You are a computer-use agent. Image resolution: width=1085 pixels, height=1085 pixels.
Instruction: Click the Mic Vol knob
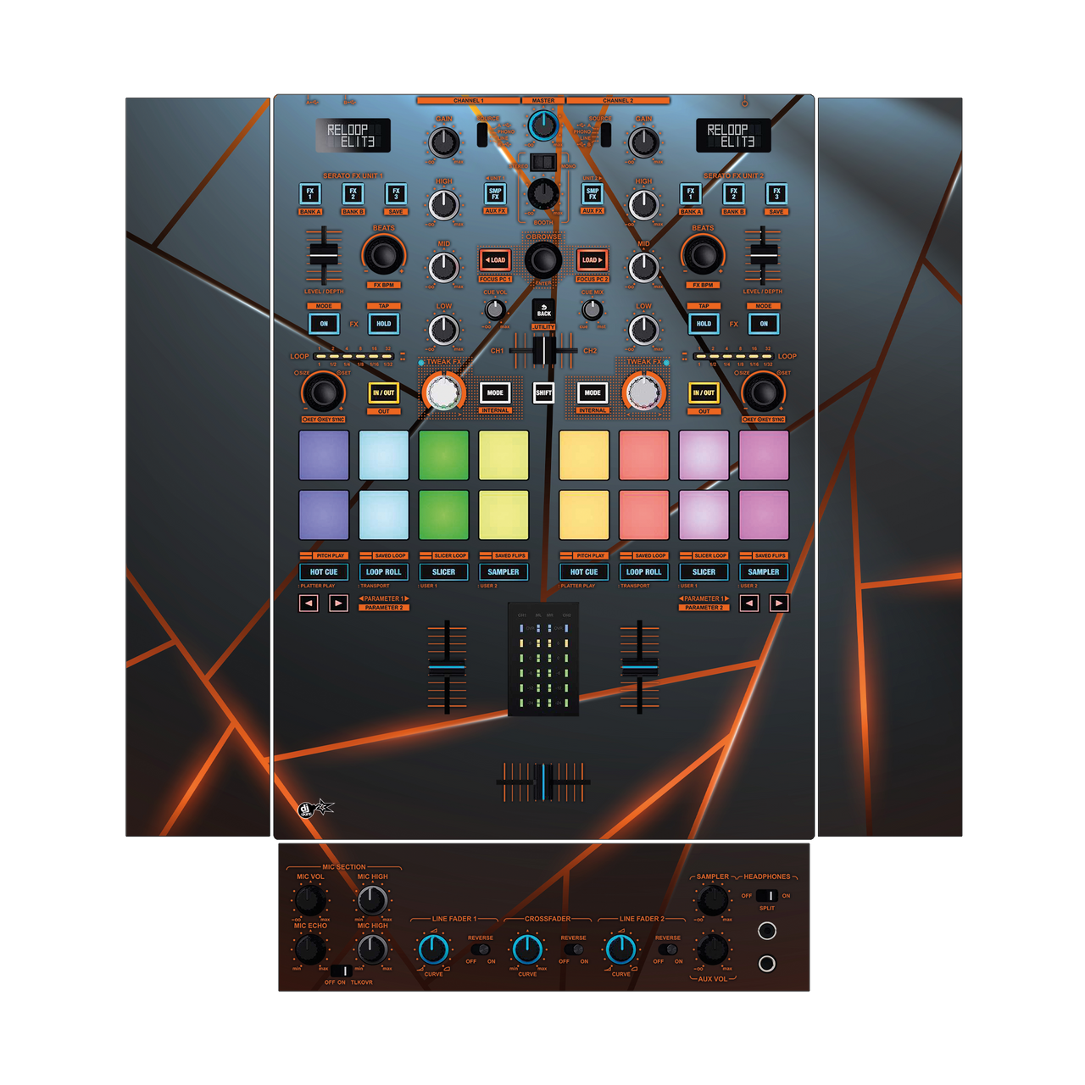pos(310,899)
